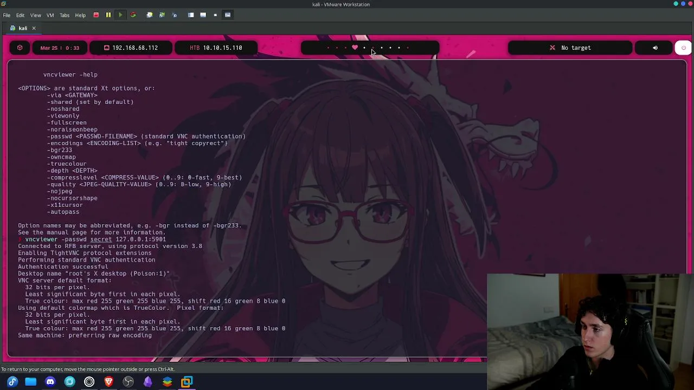The image size is (694, 390).
Task: Open the Tabs menu
Action: point(65,15)
